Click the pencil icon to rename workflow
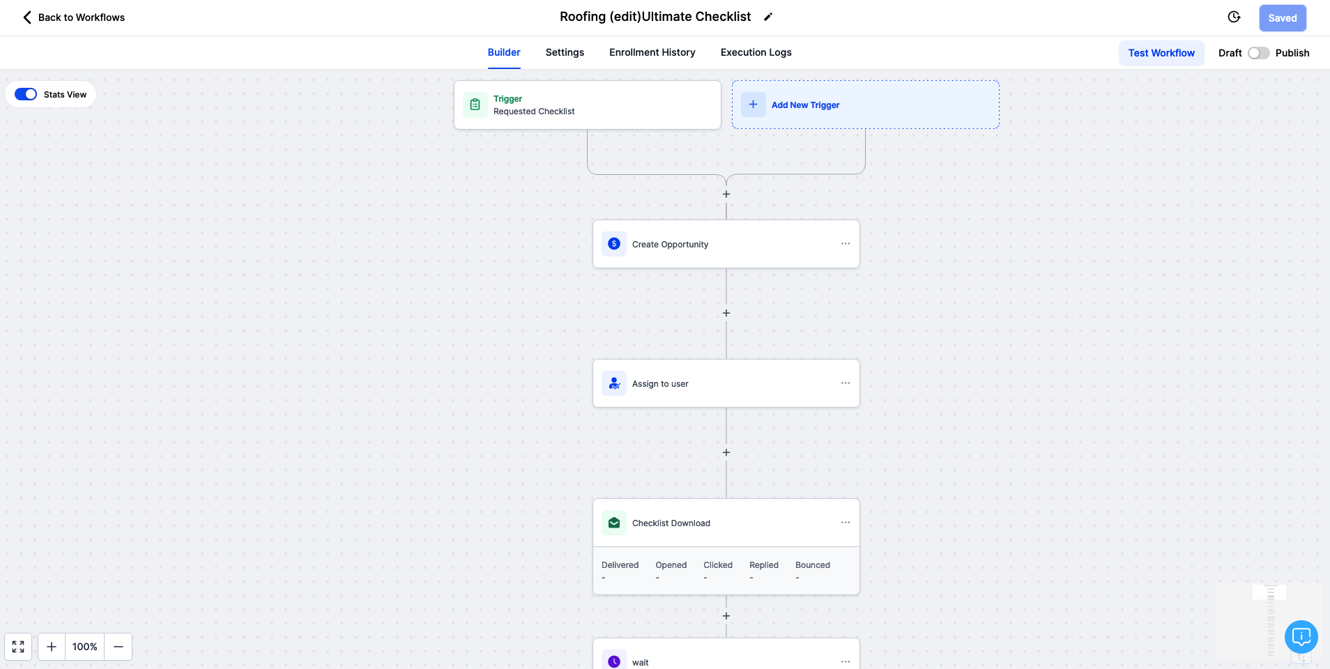 (768, 17)
